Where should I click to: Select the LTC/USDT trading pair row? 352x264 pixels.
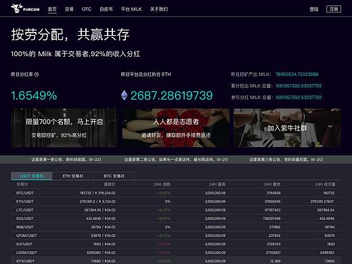[x=176, y=210]
